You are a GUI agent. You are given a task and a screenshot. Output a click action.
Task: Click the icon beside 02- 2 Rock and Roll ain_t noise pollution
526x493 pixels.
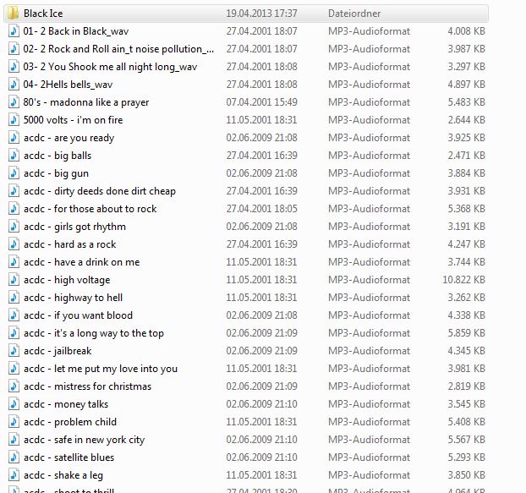point(14,49)
